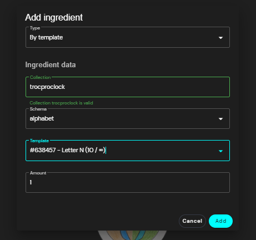
Task: Select the 'By template' type field
Action: (128, 37)
